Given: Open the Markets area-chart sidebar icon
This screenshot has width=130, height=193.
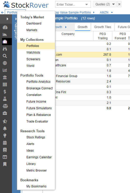Looking at the screenshot, I should [x=5, y=34].
